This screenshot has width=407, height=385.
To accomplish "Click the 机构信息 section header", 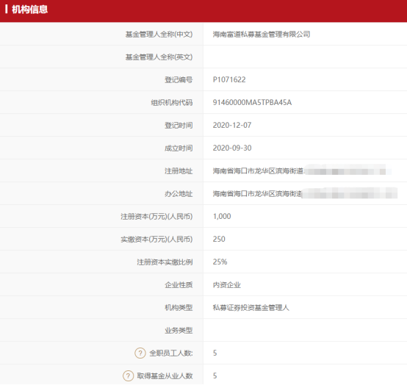I will tap(30, 10).
